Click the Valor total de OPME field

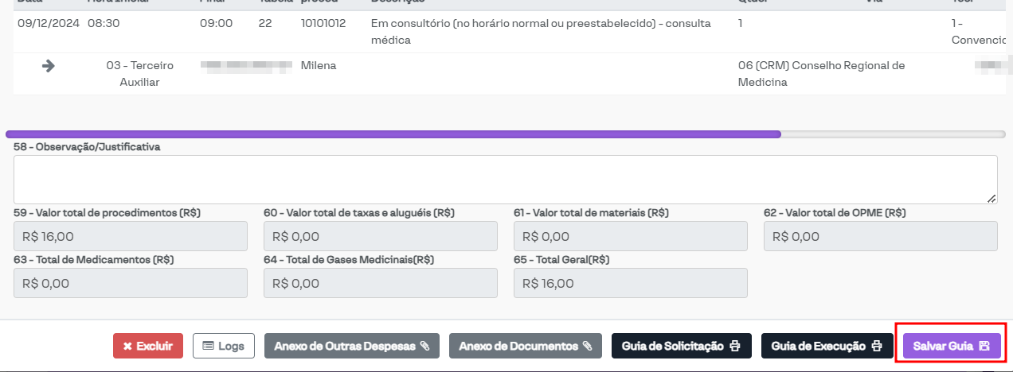pos(880,236)
